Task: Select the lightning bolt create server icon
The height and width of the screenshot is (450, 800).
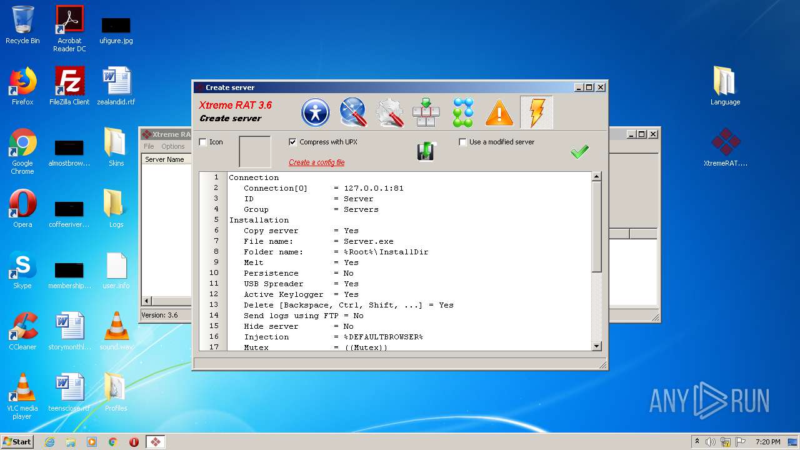Action: (x=536, y=112)
